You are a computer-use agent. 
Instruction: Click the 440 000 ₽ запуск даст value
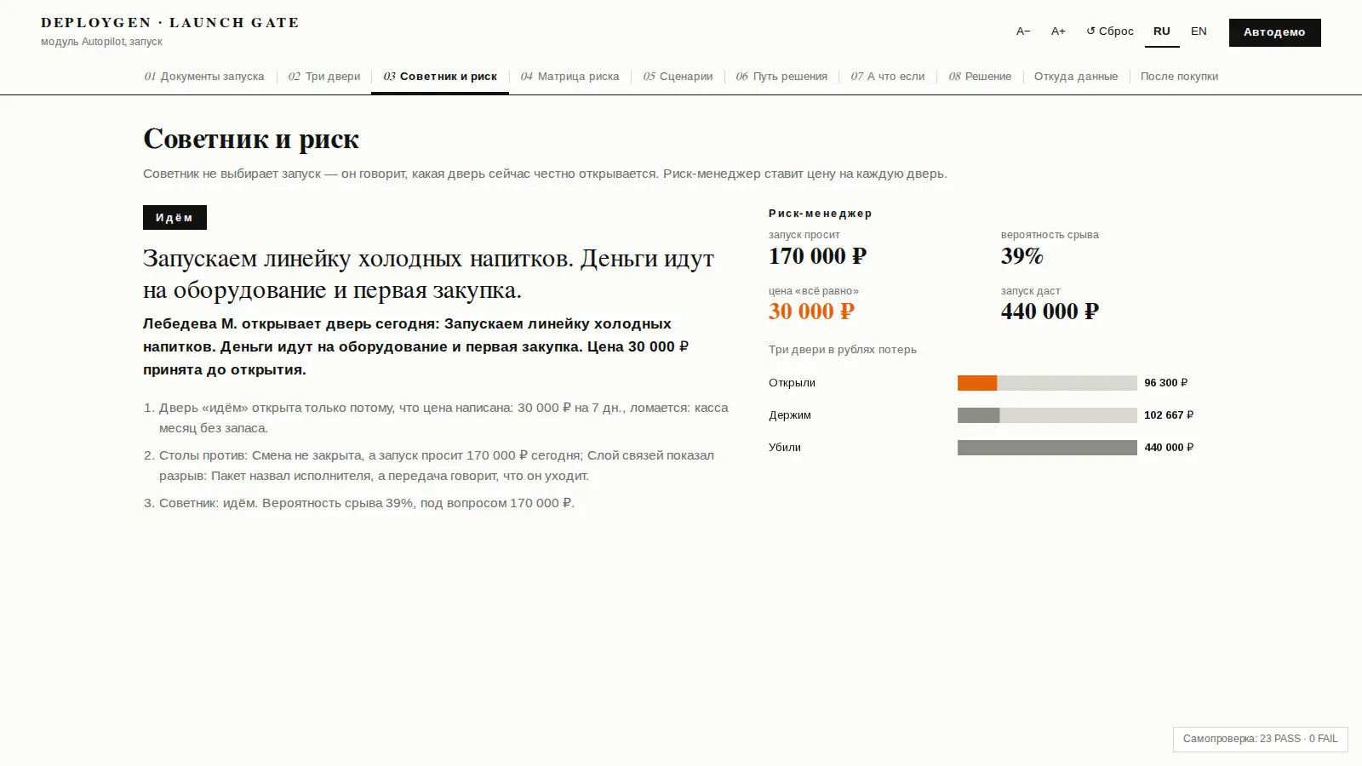(1050, 312)
